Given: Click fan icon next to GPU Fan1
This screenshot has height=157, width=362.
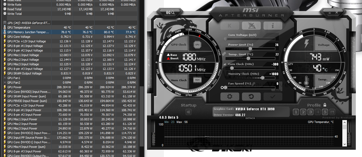Looking at the screenshot, I should [5, 78].
